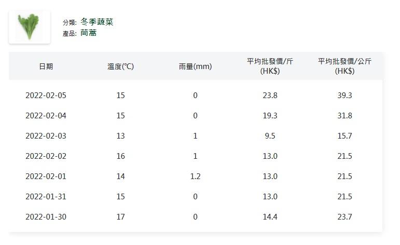400x245 pixels.
Task: Select the 2022-02-02 date cell
Action: 46,156
